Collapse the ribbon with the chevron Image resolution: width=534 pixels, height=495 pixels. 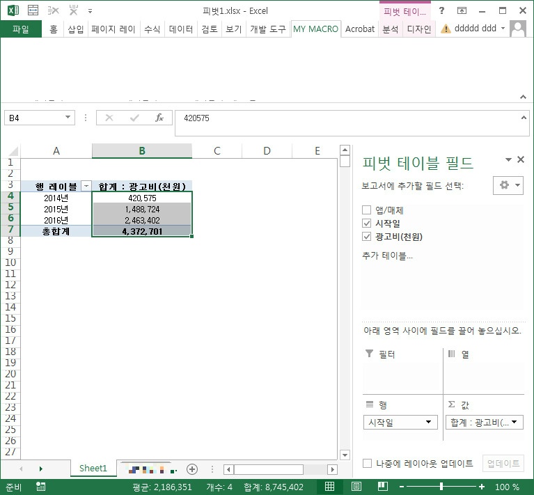[x=523, y=97]
